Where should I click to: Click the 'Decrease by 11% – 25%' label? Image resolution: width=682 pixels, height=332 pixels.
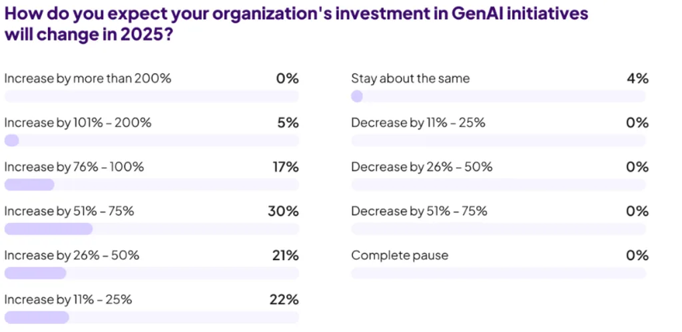click(418, 123)
